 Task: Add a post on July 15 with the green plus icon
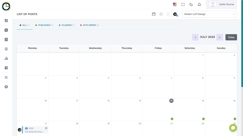(x=203, y=119)
